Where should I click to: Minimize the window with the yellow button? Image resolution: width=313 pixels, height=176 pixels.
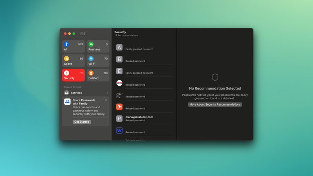point(70,34)
